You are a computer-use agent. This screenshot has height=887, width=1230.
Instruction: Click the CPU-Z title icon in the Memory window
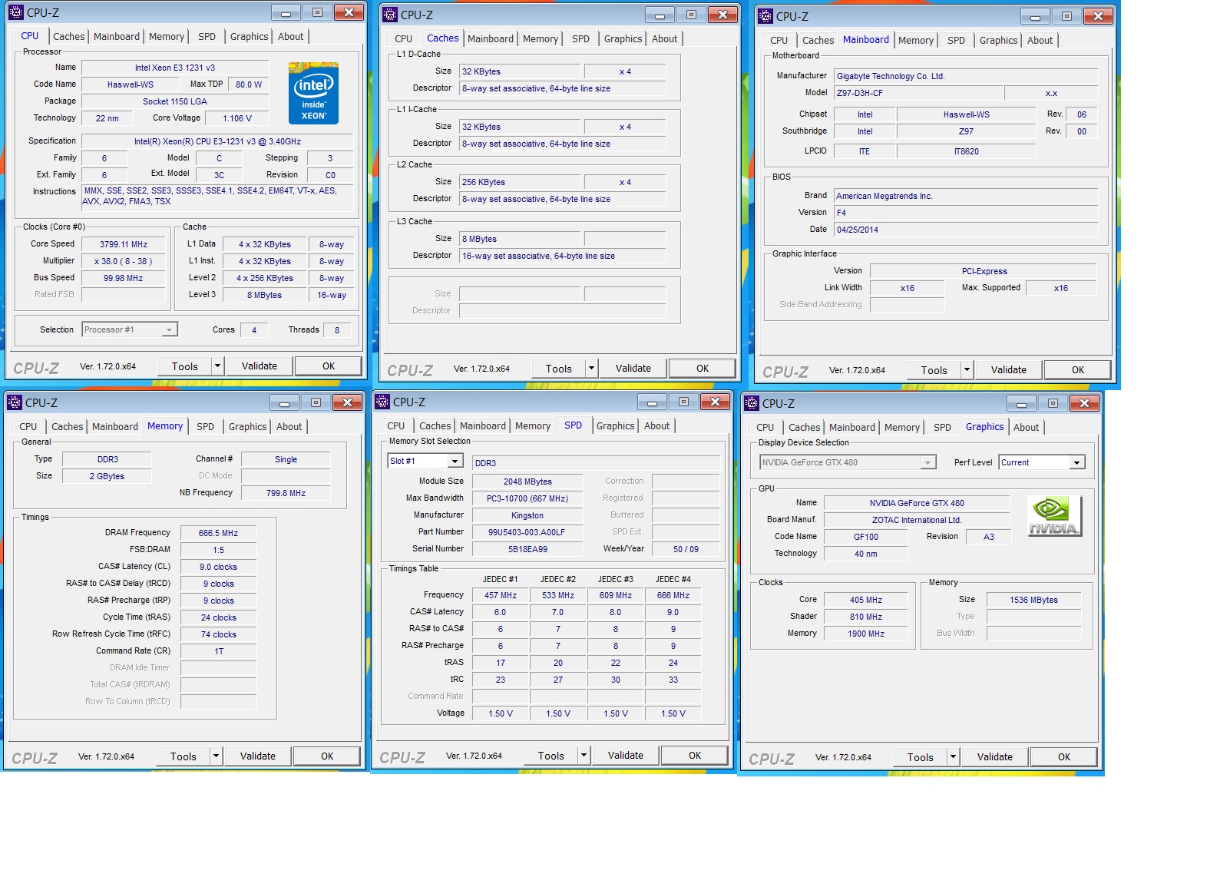point(15,402)
